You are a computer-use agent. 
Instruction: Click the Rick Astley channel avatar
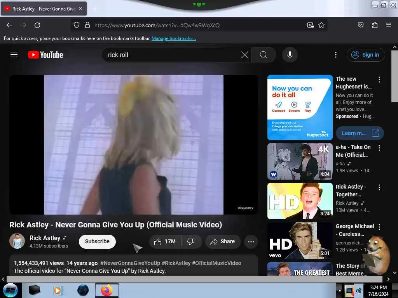(17, 241)
